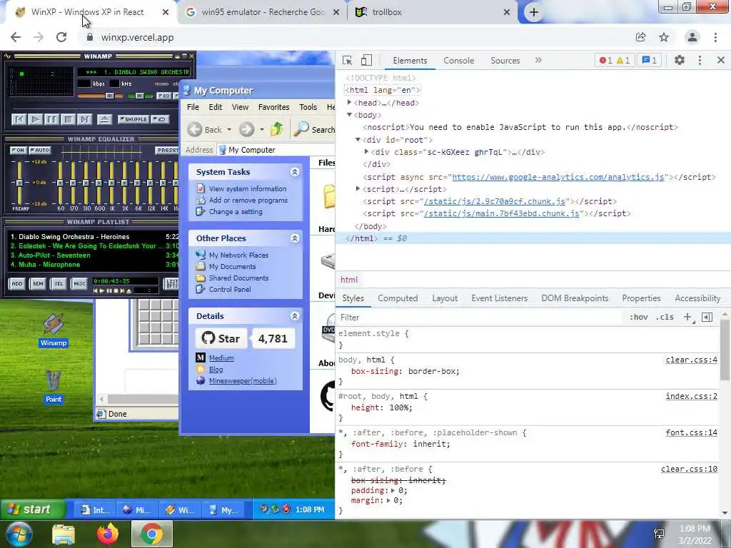Open the File menu in My Computer

193,107
